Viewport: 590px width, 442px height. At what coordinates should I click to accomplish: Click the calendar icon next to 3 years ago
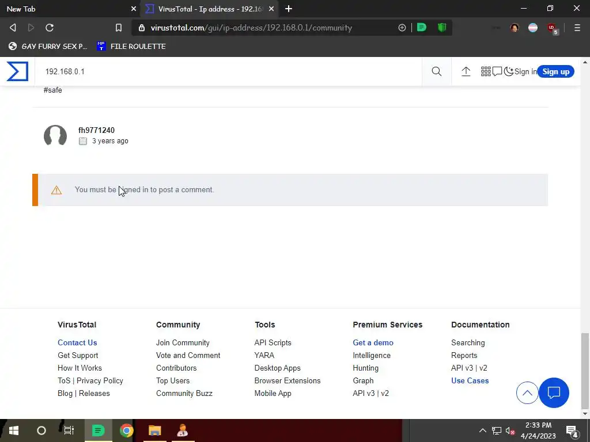coord(83,141)
